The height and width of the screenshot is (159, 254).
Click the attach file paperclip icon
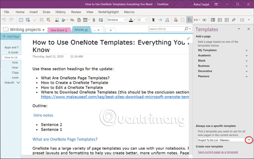pos(94,20)
